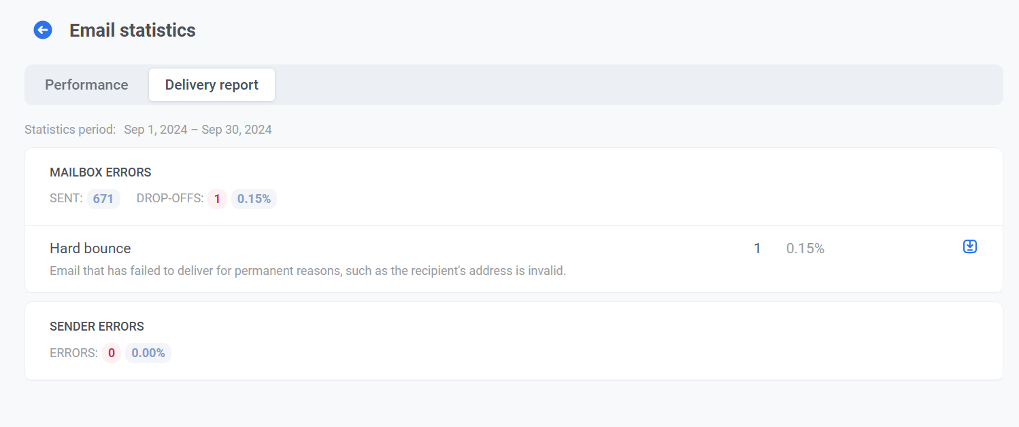This screenshot has width=1019, height=427.
Task: Click the sender errors count badge 0
Action: pyautogui.click(x=112, y=353)
